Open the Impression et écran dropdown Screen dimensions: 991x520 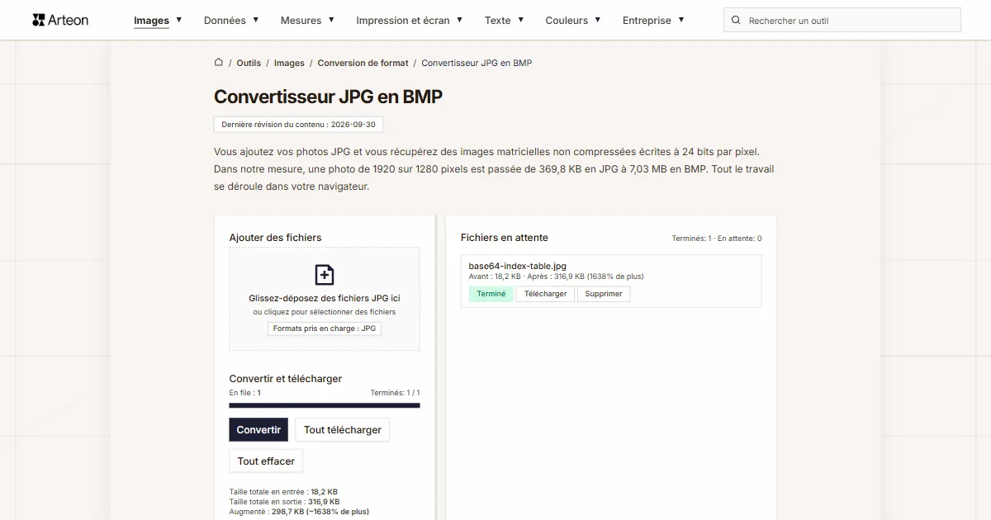[x=410, y=20]
